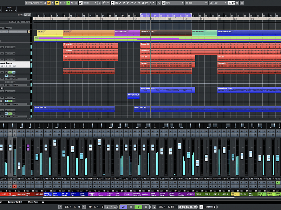This screenshot has width=281, height=210.
Task: Open the lower zone settings gear icon
Action: coord(43,202)
